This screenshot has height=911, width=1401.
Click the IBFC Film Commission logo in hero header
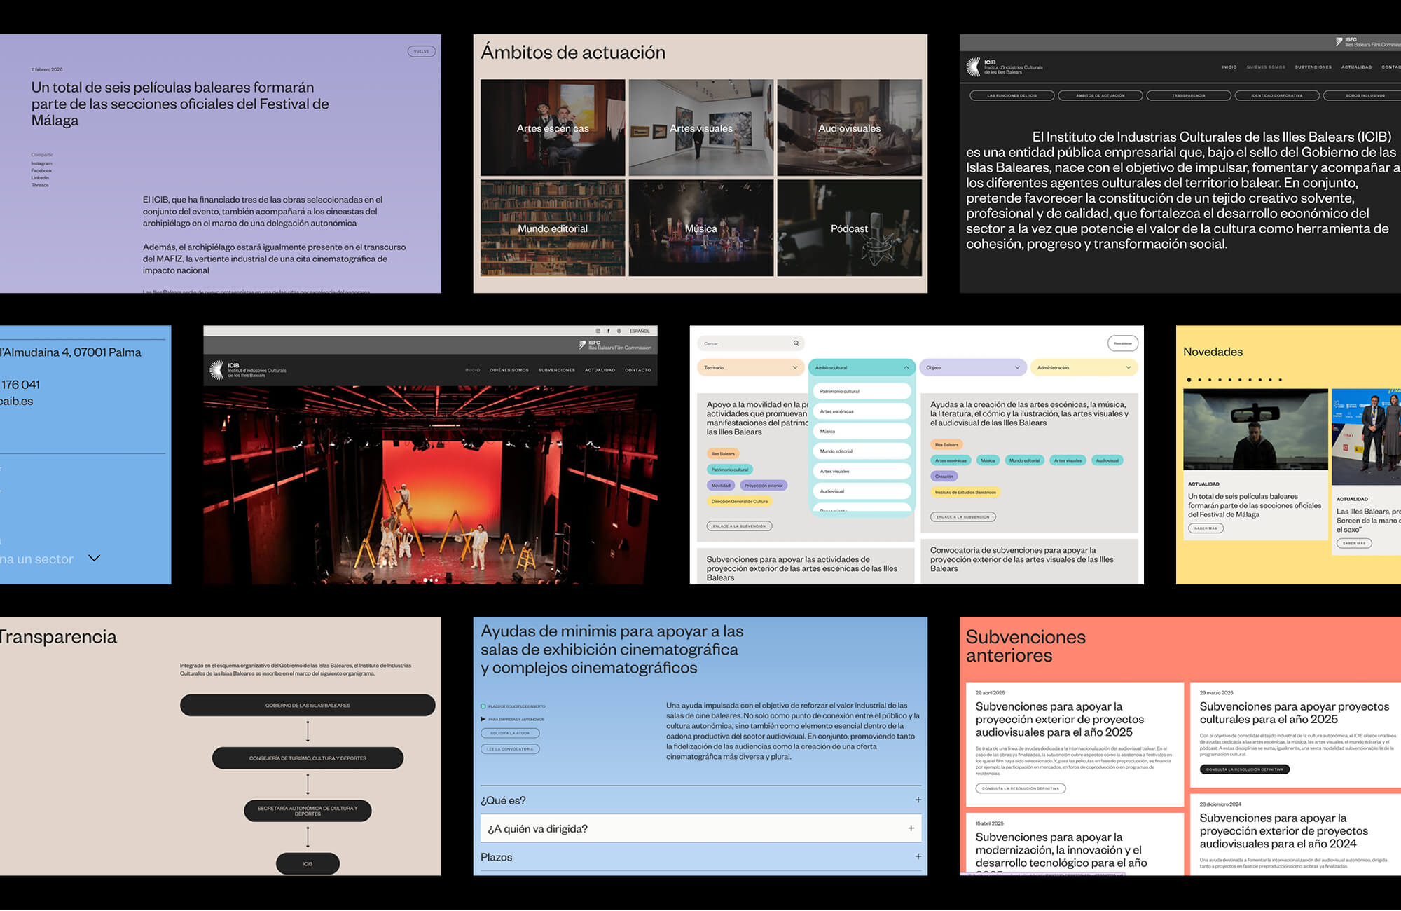point(615,345)
